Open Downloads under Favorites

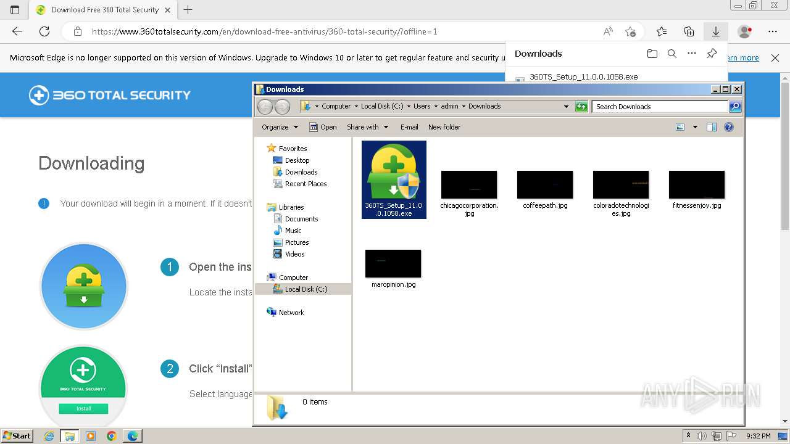295,172
